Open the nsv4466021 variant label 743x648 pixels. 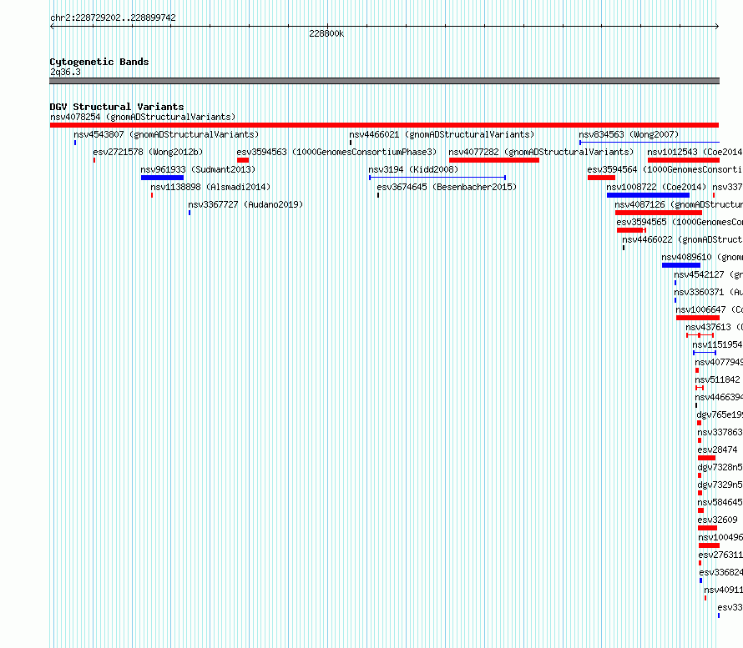tap(442, 134)
